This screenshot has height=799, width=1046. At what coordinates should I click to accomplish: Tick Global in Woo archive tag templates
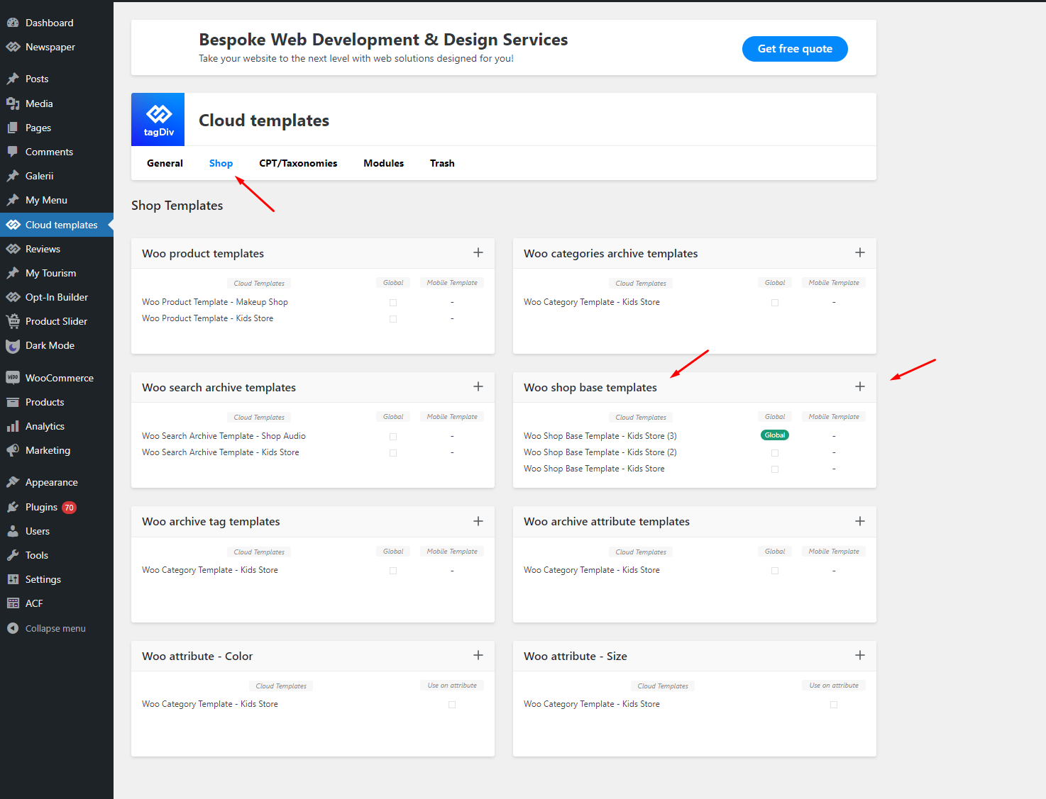[393, 571]
